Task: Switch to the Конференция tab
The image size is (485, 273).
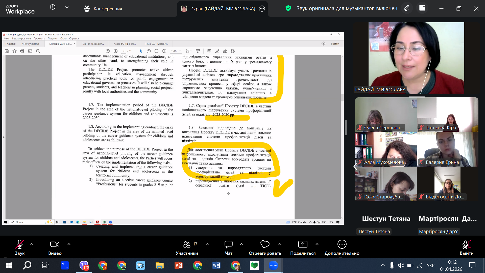Action: coord(103,9)
